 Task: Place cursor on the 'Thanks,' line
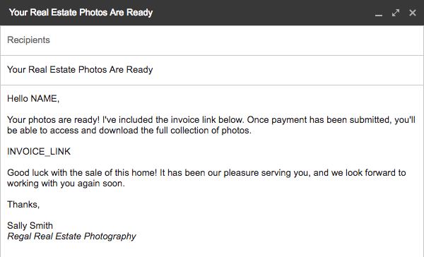pyautogui.click(x=23, y=205)
